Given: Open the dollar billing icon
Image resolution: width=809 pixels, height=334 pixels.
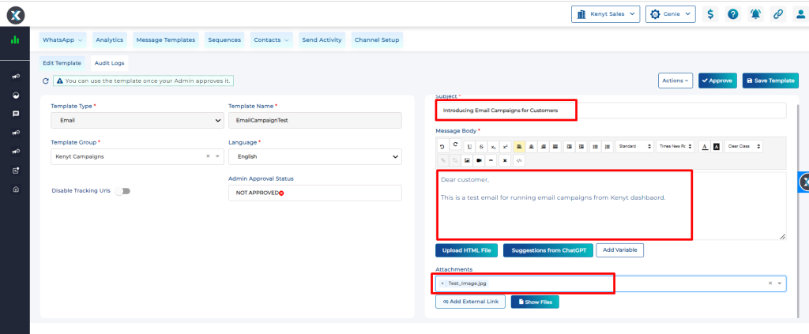Looking at the screenshot, I should [710, 14].
